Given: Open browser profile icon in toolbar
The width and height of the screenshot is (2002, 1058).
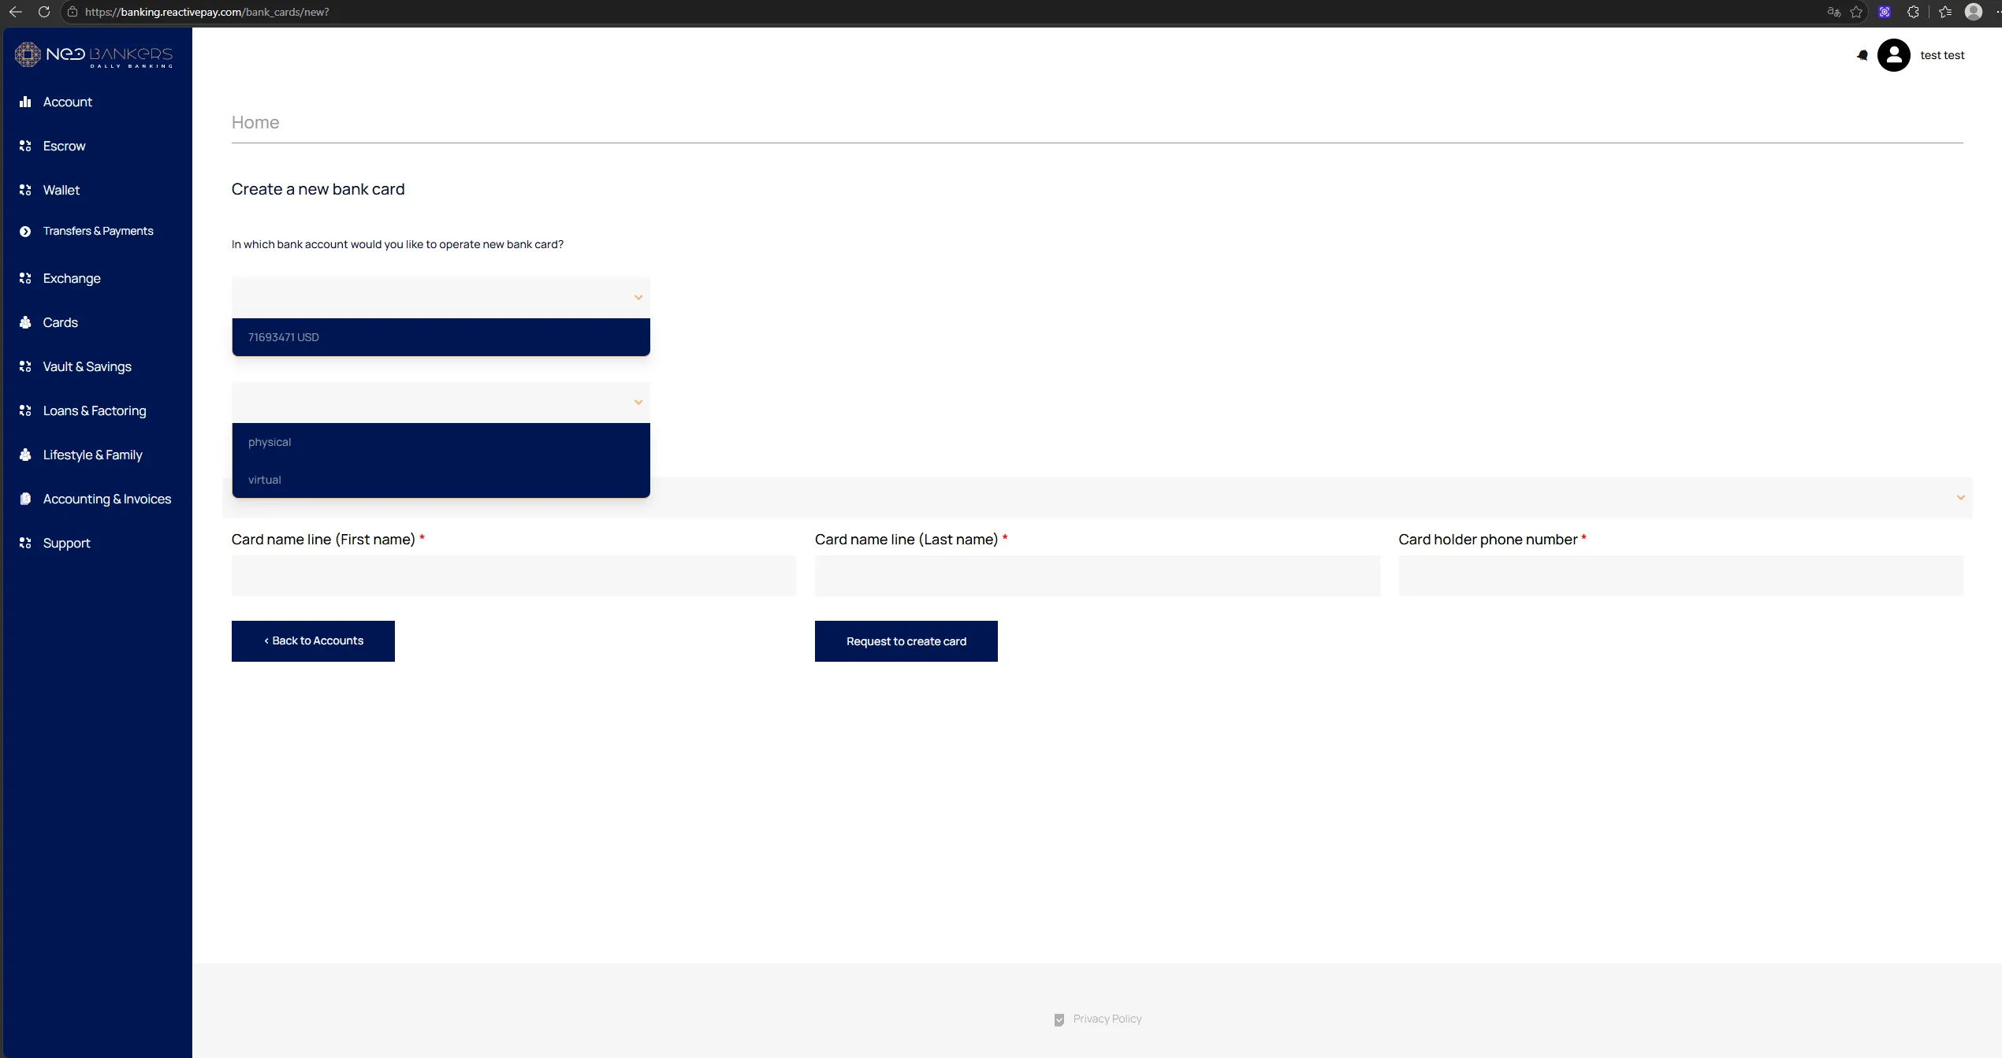Looking at the screenshot, I should (x=1973, y=12).
